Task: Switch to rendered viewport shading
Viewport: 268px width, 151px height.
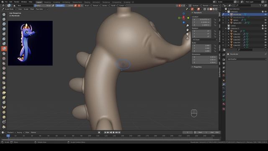Action: click(216, 9)
